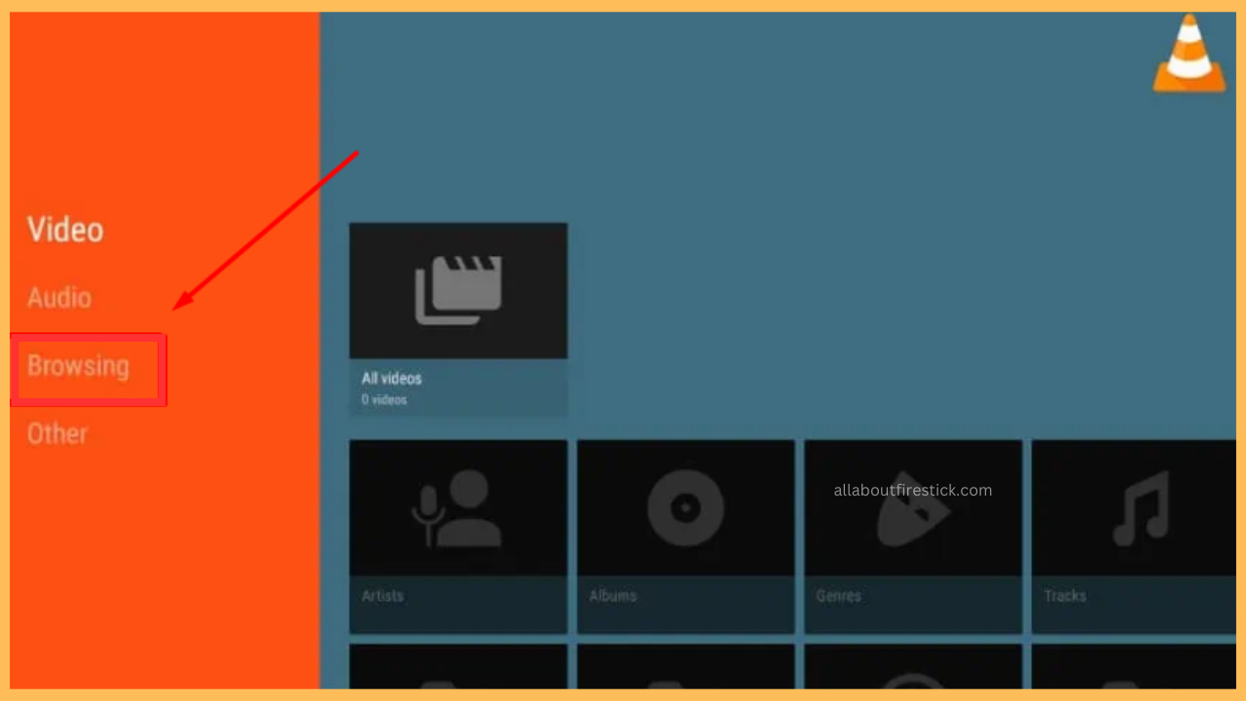The height and width of the screenshot is (701, 1246).
Task: Click the clapperboard icon on All videos tile
Action: [x=458, y=289]
